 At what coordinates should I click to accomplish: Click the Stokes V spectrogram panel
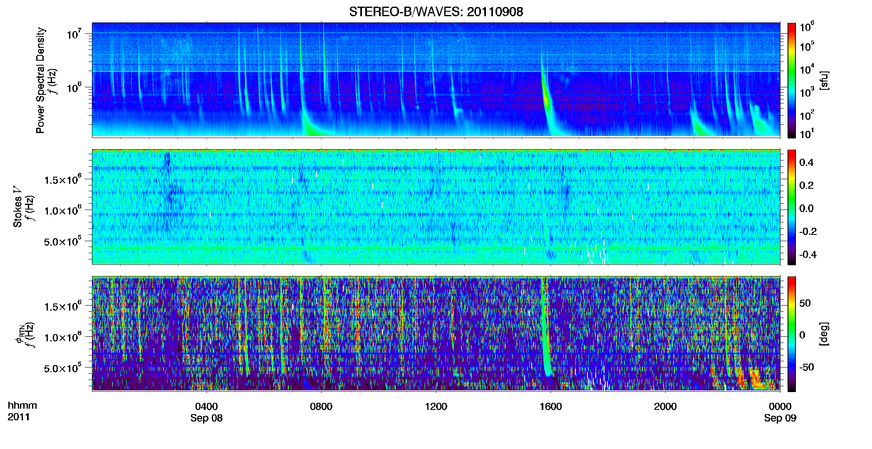point(436,207)
